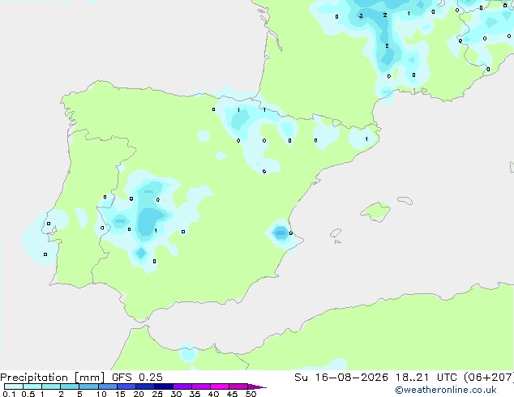This screenshot has height=397, width=514.
Task: Click the "40" legend scale label
Action: pos(213,394)
